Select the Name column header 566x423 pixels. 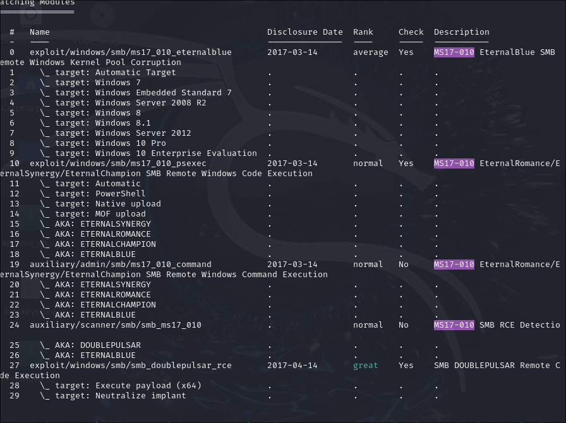point(39,32)
